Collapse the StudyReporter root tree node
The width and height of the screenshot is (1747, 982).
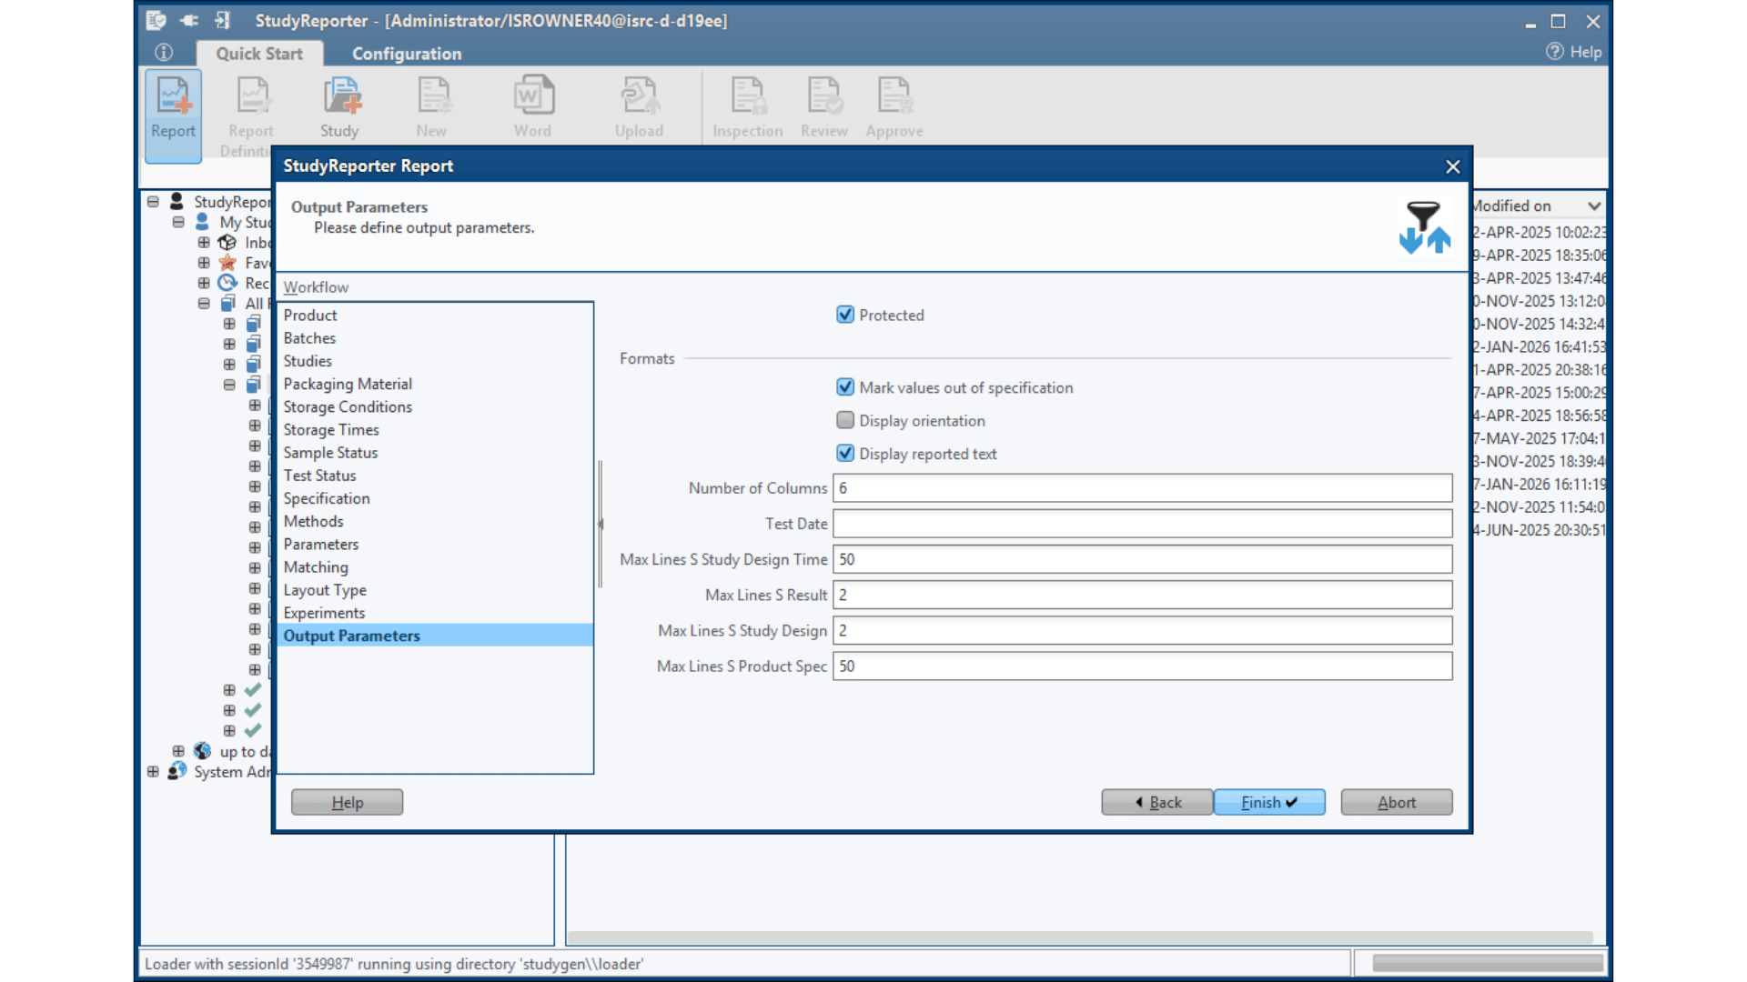coord(153,202)
